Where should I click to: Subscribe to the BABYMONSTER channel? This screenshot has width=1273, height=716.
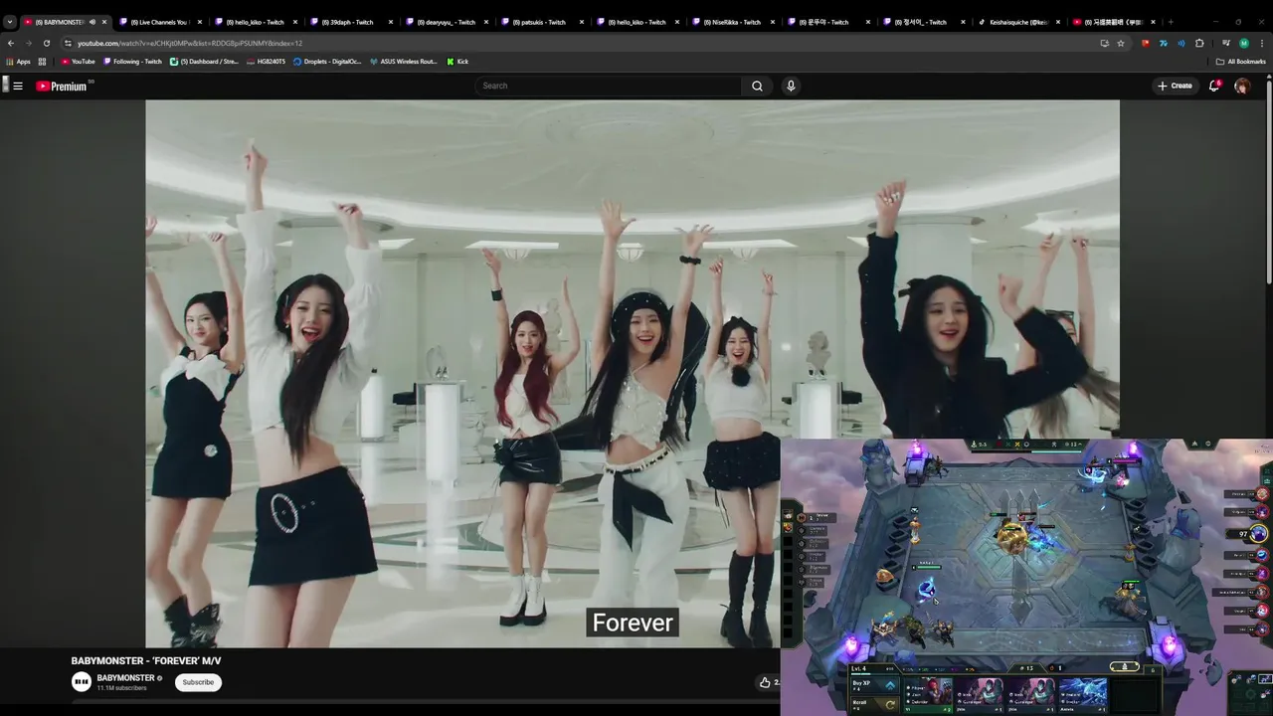(x=198, y=682)
